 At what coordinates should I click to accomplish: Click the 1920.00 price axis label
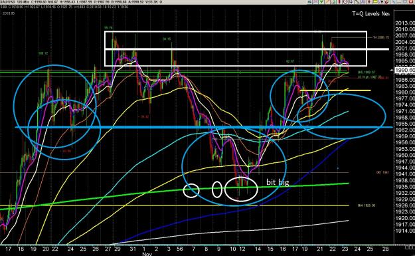click(405, 218)
